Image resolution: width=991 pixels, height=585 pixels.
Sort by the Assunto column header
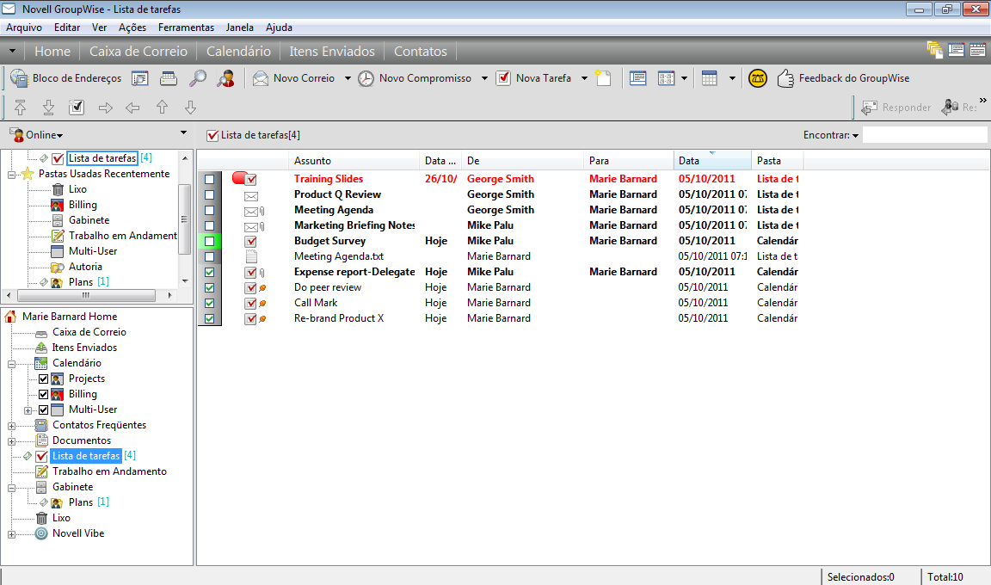pyautogui.click(x=354, y=161)
